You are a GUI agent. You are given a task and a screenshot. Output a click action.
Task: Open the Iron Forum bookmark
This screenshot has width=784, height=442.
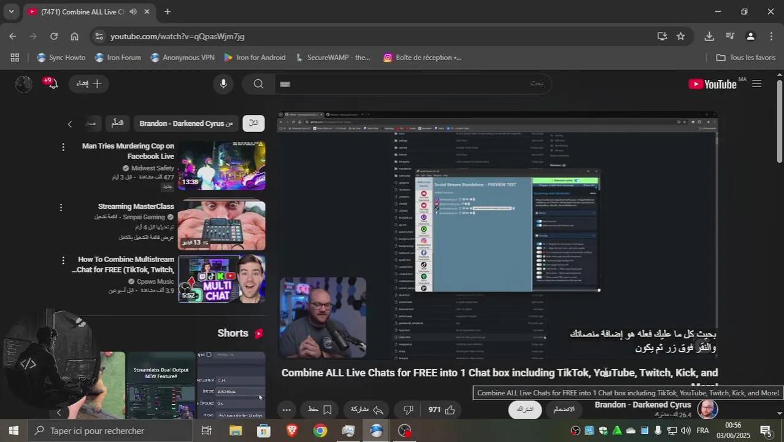pos(118,57)
